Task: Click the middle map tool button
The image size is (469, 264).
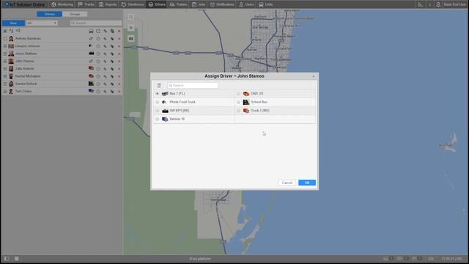Action: pos(131,28)
